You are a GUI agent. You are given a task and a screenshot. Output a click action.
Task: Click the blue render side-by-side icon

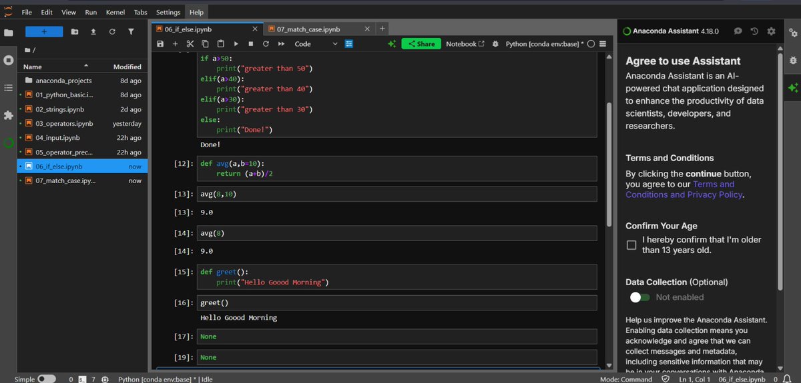point(348,44)
